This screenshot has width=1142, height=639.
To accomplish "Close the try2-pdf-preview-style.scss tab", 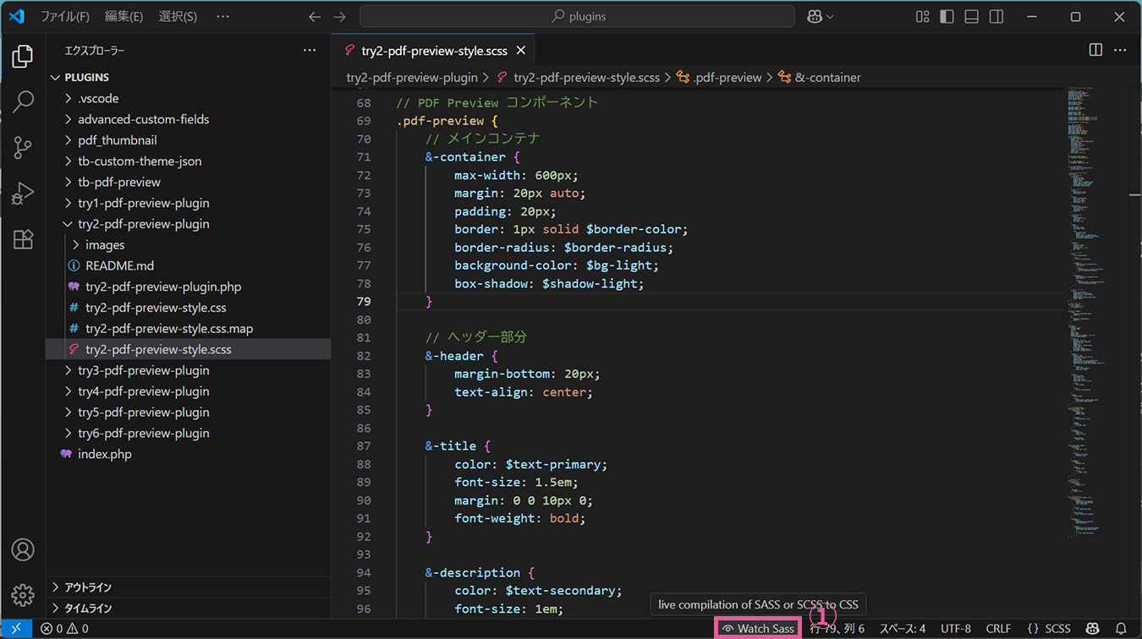I will click(x=521, y=51).
